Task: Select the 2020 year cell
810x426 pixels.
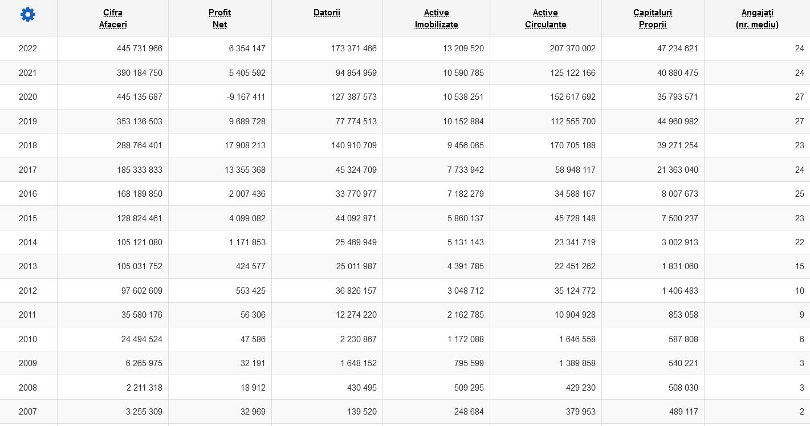Action: [x=28, y=97]
